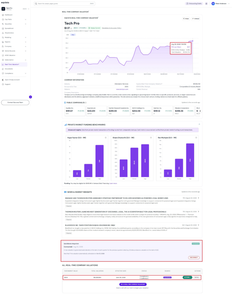Viewport: 232px width, 295px height.
Task: Expand the Cap Table menu chevron
Action: pos(26,19)
